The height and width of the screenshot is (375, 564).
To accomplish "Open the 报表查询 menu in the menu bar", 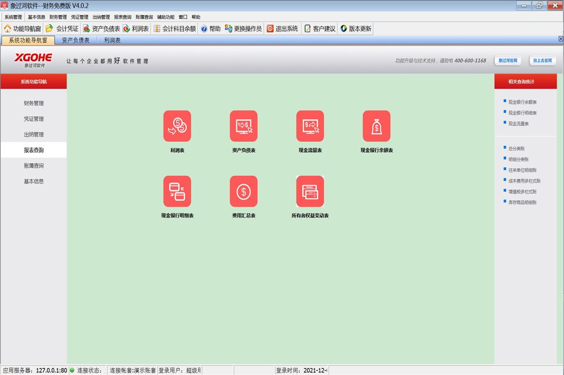I will click(x=122, y=17).
